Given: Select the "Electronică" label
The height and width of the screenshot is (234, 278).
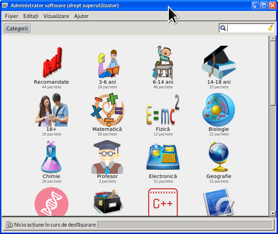Looking at the screenshot, I should coord(163,176).
